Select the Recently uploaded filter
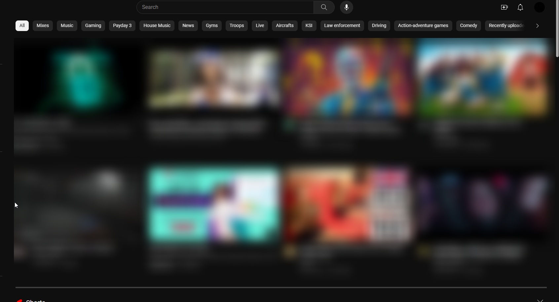Image resolution: width=559 pixels, height=302 pixels. [x=505, y=25]
